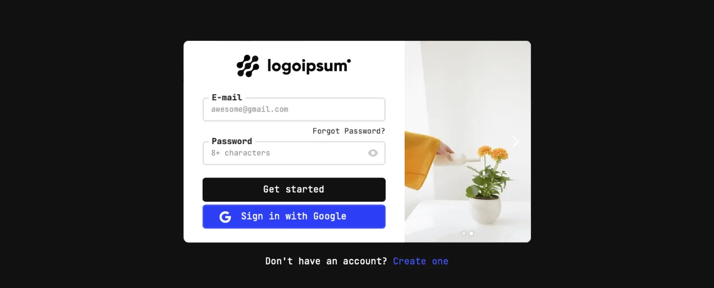Click the yellow sleeve in the photo

422,160
